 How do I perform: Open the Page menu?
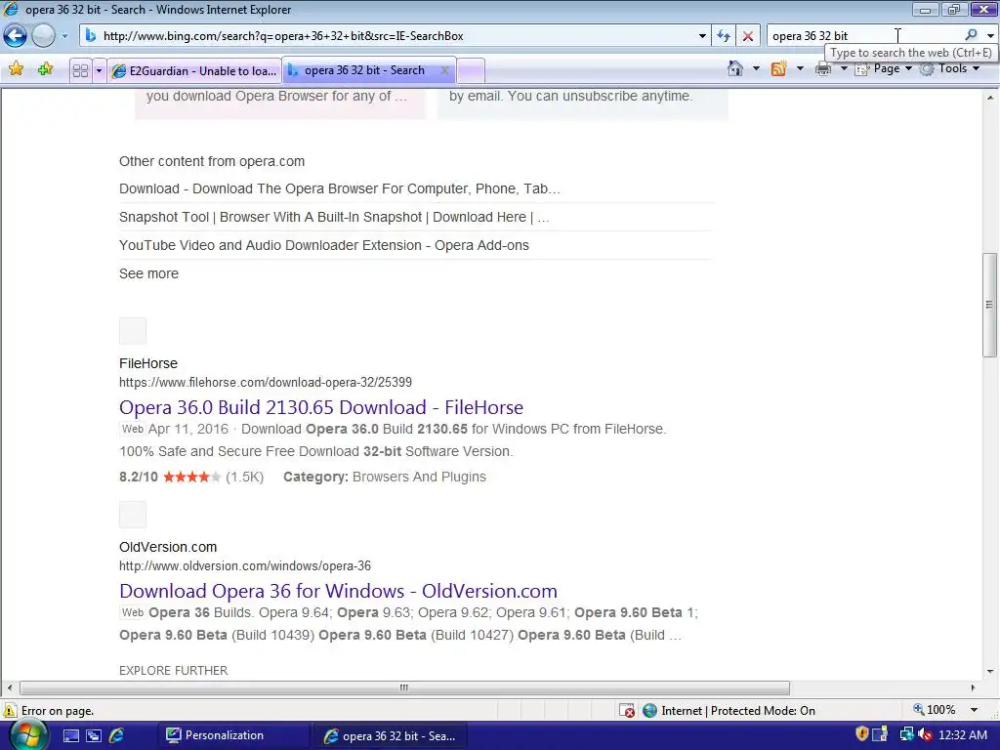tap(884, 68)
